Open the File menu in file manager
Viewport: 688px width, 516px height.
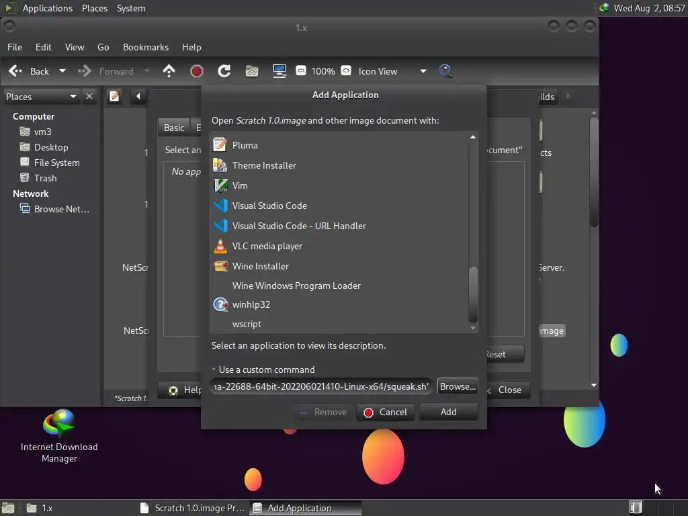pos(15,47)
